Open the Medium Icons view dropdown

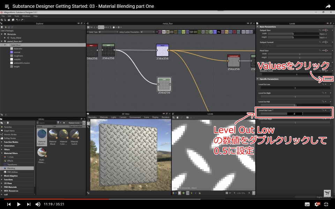click(75, 123)
